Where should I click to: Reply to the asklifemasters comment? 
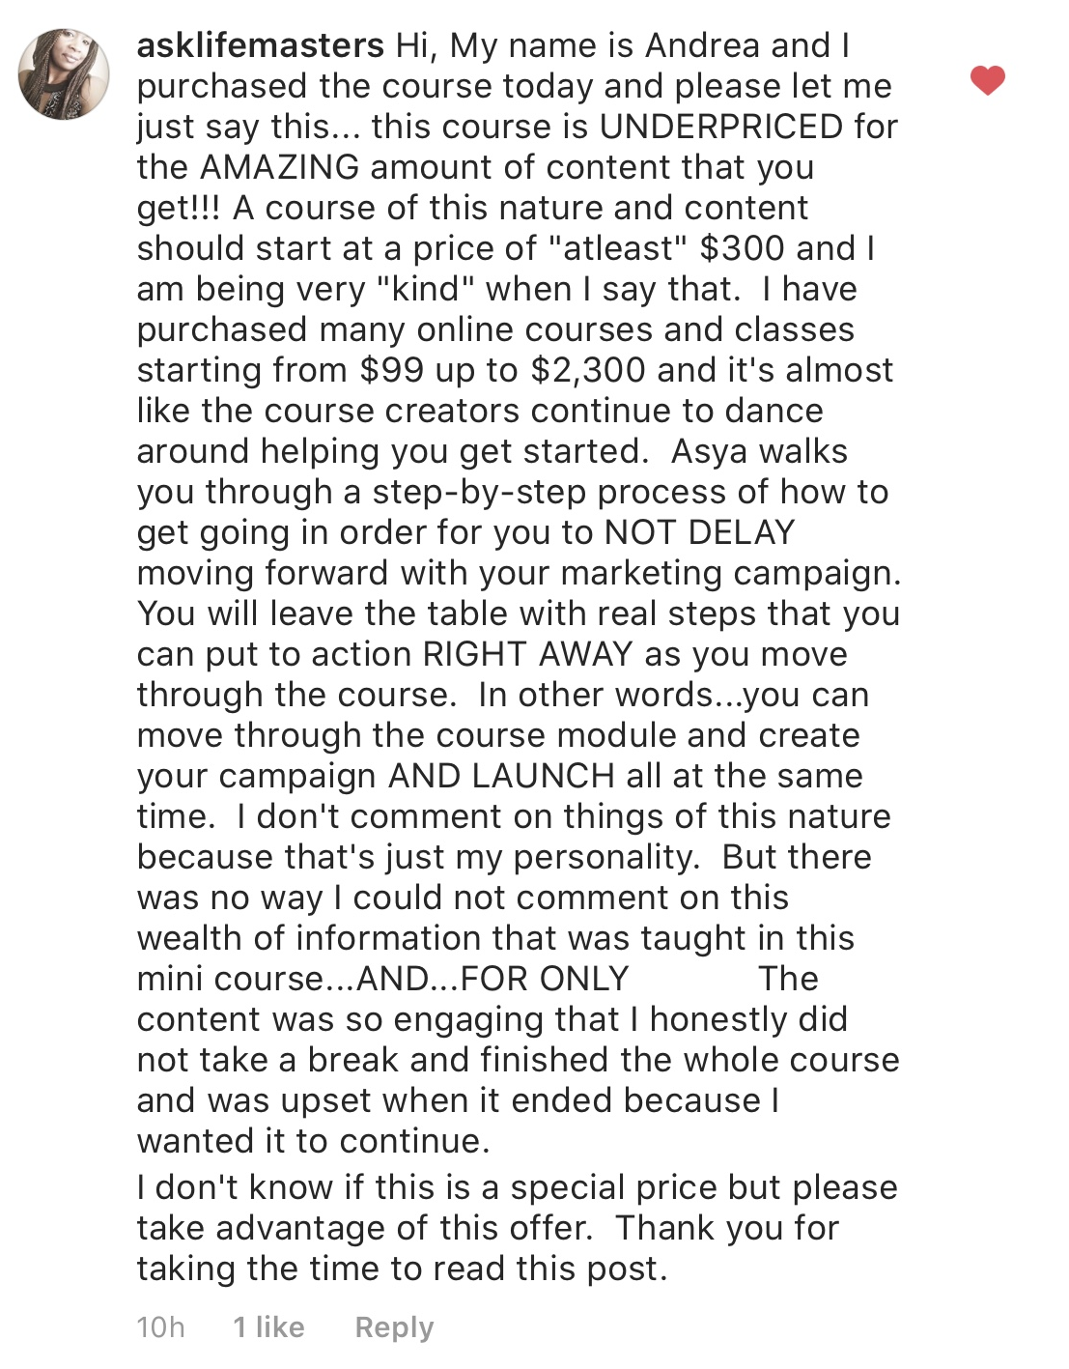coord(394,1327)
